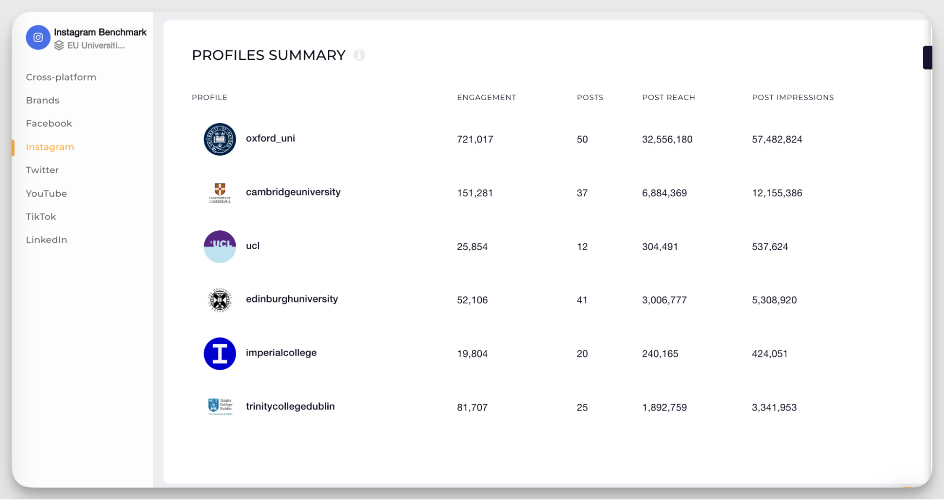Select cambridgeuniversity post reach 6,884,369
This screenshot has width=944, height=500.
click(664, 193)
